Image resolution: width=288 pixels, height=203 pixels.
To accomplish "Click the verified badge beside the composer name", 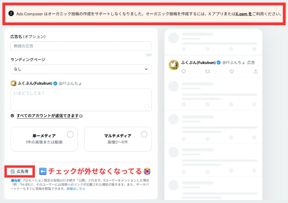I will (55, 83).
